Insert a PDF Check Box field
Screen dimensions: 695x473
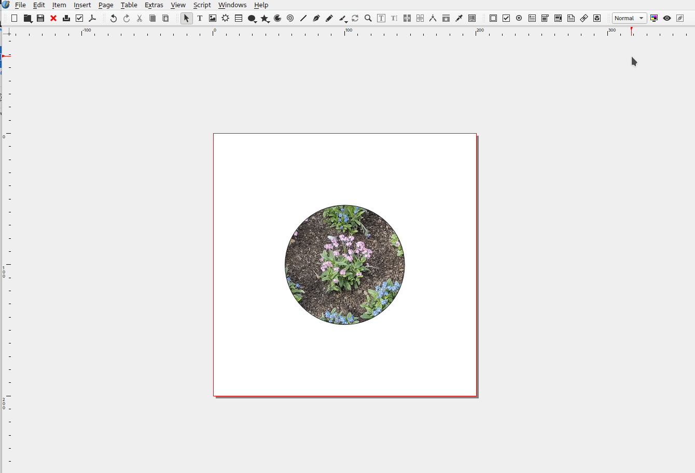point(506,18)
